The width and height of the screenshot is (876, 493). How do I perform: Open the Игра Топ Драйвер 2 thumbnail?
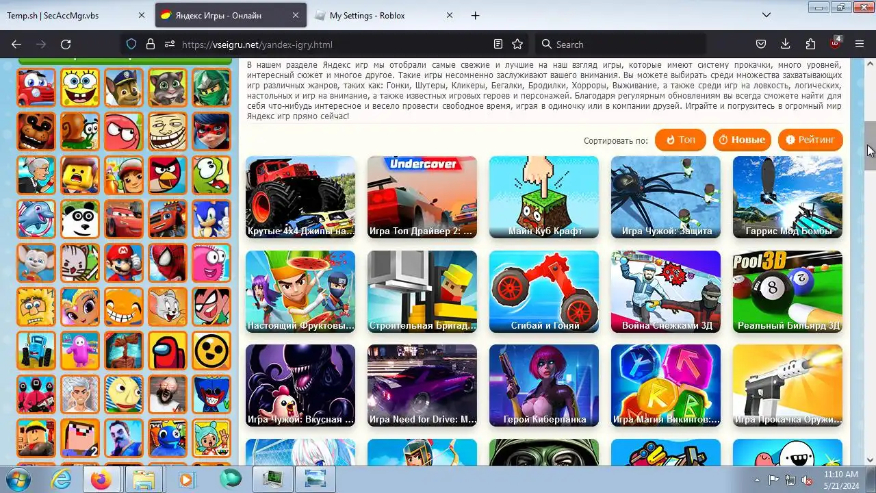pos(422,197)
